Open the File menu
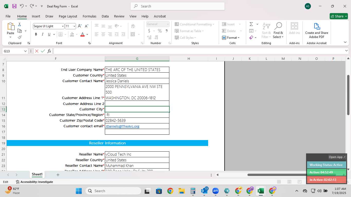The width and height of the screenshot is (351, 197). [8, 16]
